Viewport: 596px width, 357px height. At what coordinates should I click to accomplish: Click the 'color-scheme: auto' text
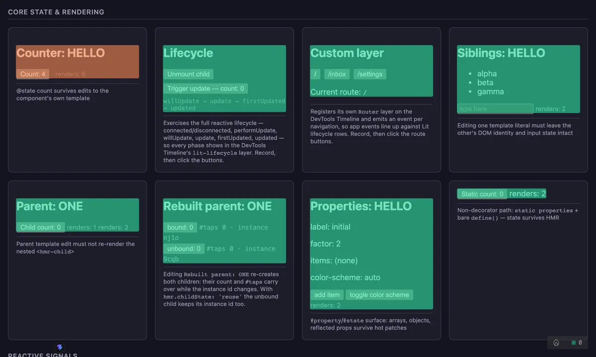point(345,277)
